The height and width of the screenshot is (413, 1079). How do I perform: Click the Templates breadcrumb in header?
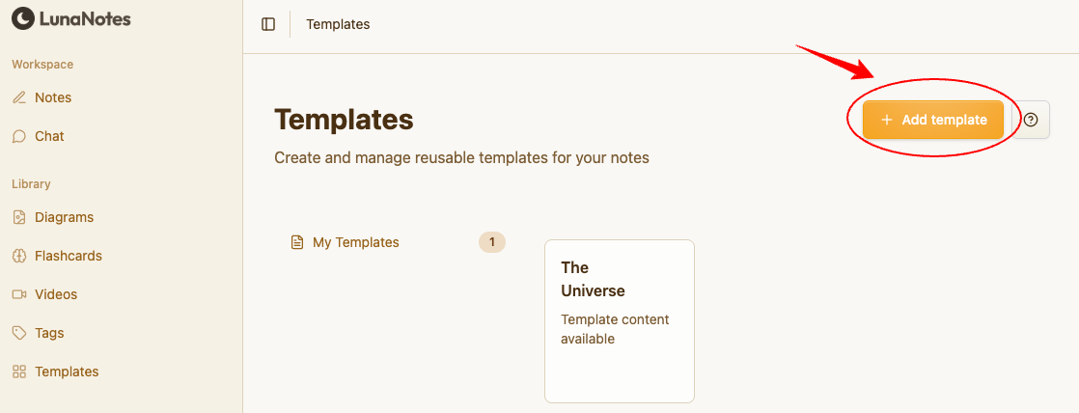(x=338, y=24)
